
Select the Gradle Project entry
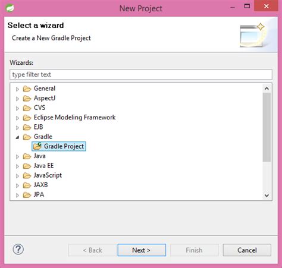point(59,146)
